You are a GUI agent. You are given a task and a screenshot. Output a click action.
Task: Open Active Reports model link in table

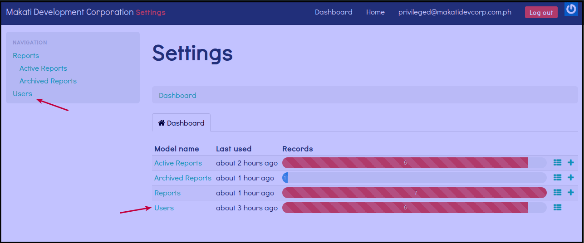178,163
